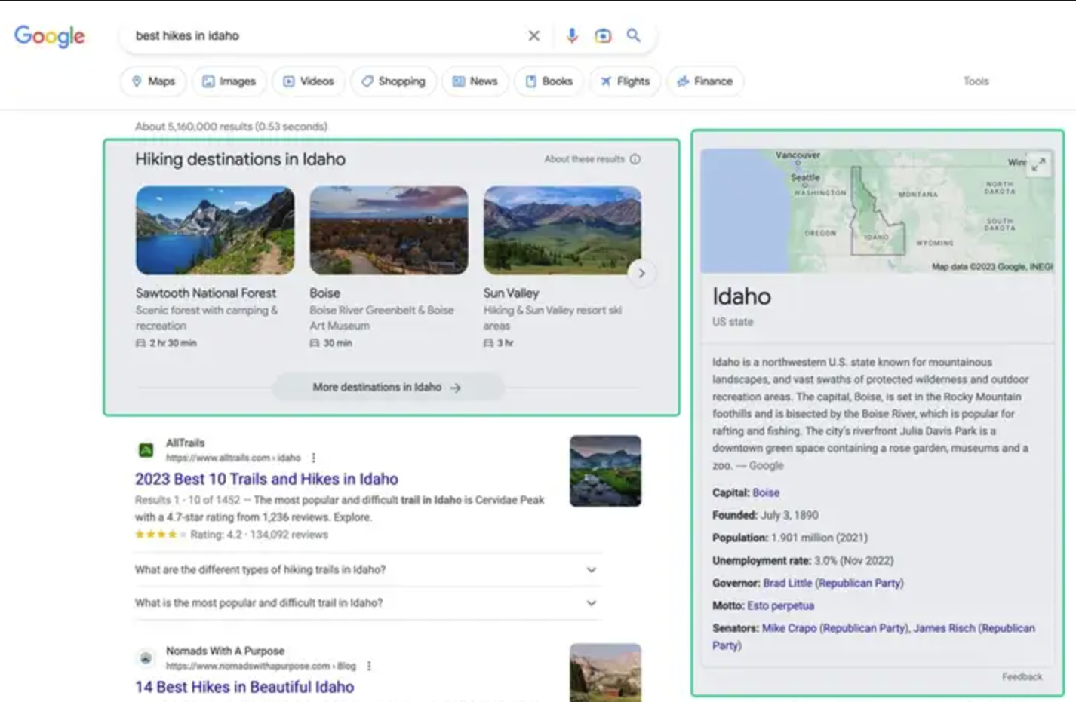Click the nomadswithapurpose.com URL breadcrumb
The height and width of the screenshot is (702, 1076).
[260, 666]
